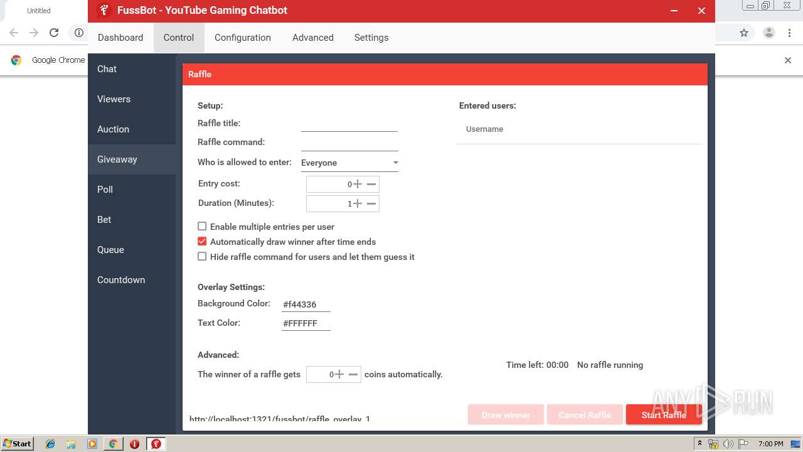803x452 pixels.
Task: Open Chrome three-dot menu
Action: 790,33
